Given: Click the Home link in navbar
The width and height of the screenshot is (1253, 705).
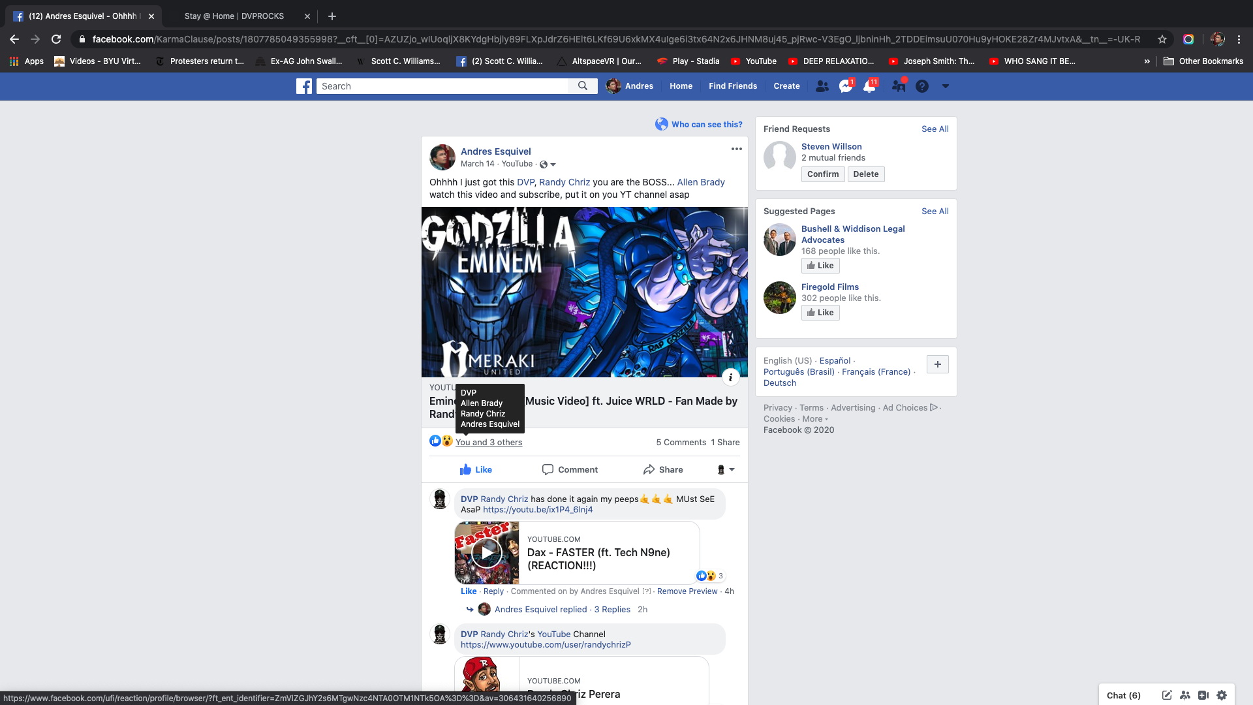Looking at the screenshot, I should (681, 86).
